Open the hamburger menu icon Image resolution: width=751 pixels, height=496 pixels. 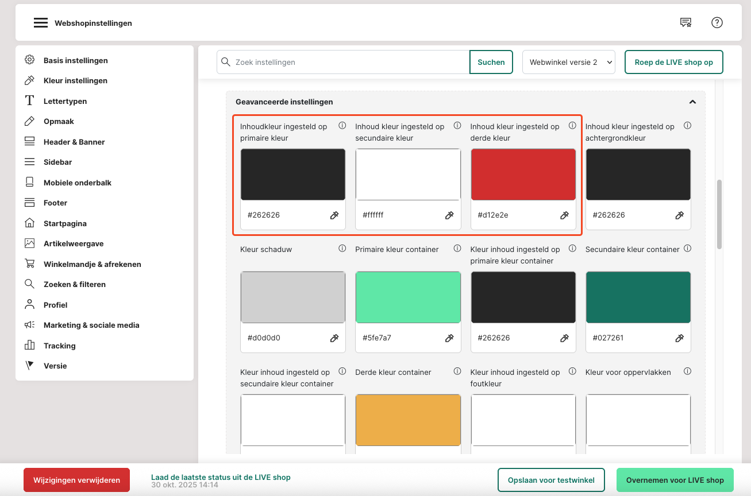(40, 23)
